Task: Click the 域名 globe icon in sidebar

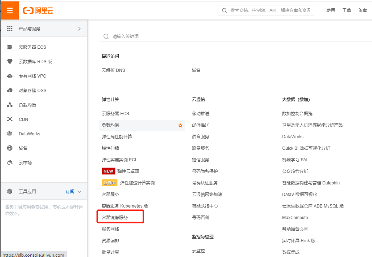Action: 10,148
